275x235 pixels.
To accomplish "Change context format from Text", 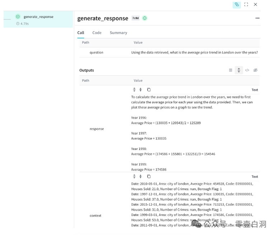I will click(255, 177).
